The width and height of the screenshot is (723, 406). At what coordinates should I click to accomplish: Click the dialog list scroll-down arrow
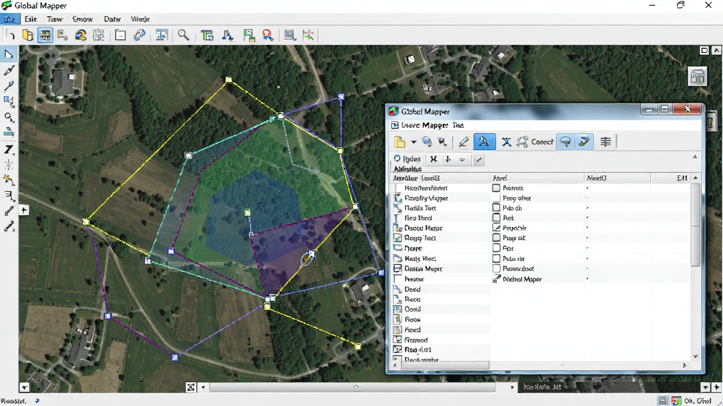pyautogui.click(x=695, y=356)
